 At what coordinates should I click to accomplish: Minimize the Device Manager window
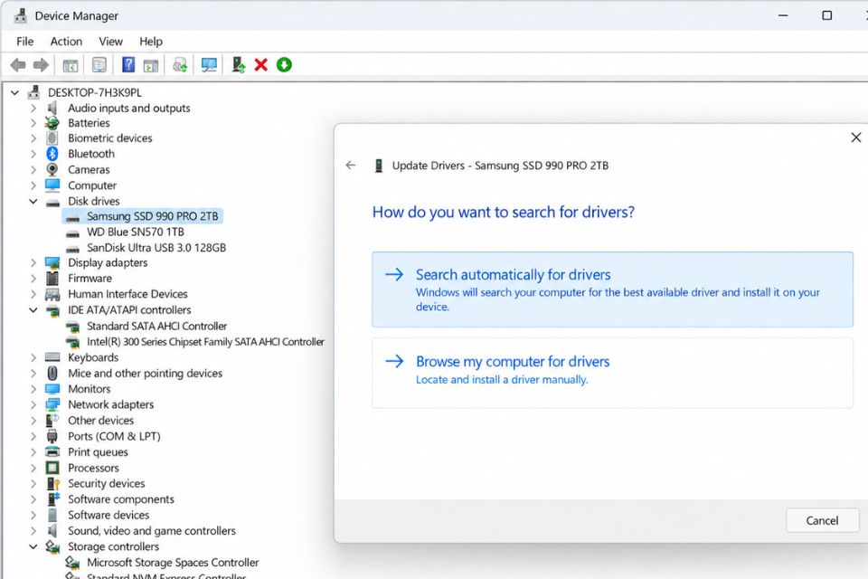coord(783,15)
